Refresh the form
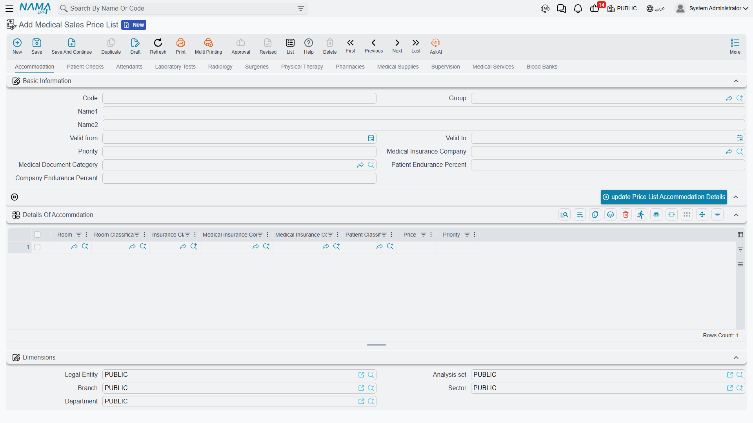The image size is (753, 423). pyautogui.click(x=158, y=46)
